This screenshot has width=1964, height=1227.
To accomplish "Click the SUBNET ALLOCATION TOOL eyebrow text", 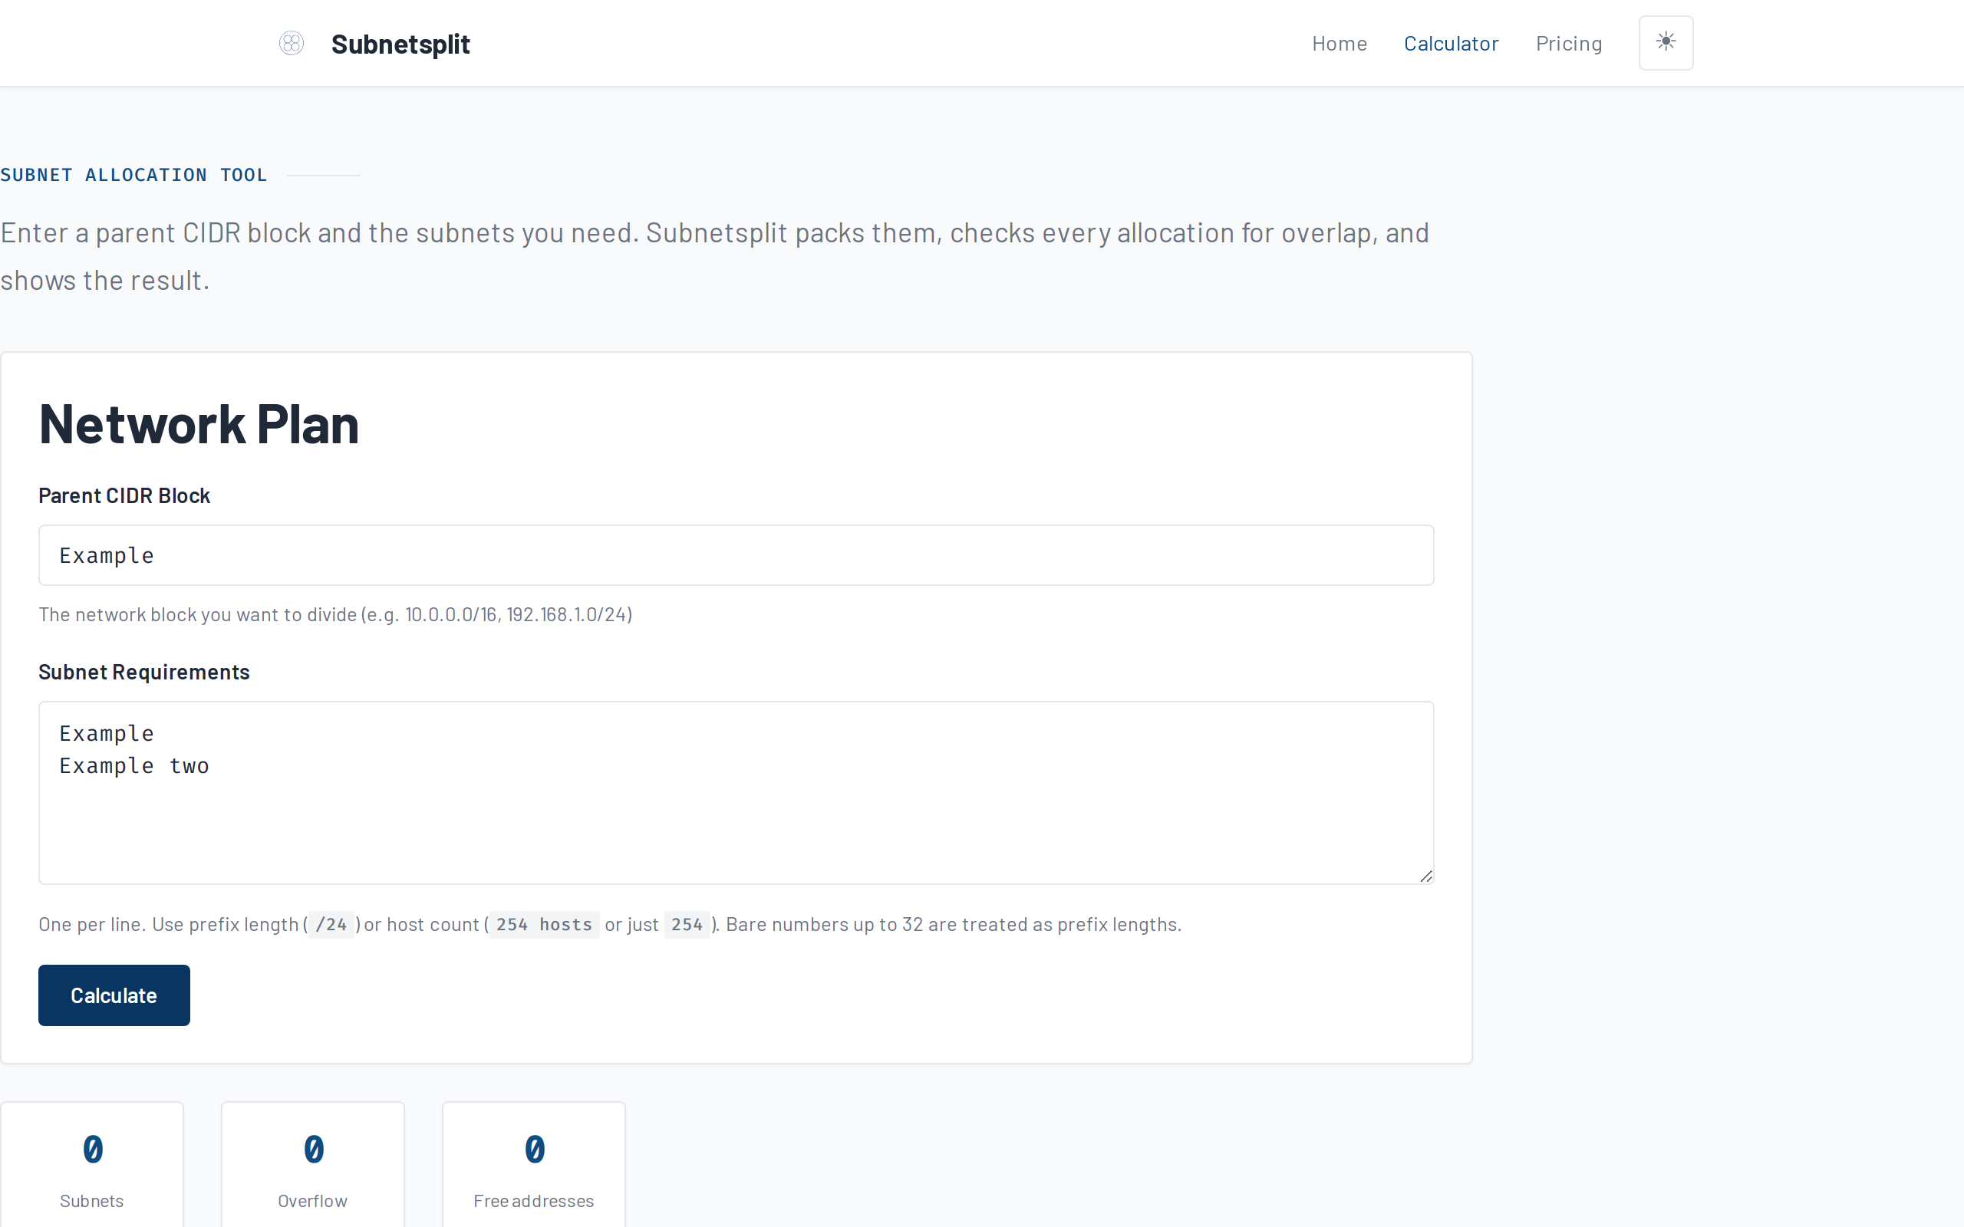I will point(134,175).
